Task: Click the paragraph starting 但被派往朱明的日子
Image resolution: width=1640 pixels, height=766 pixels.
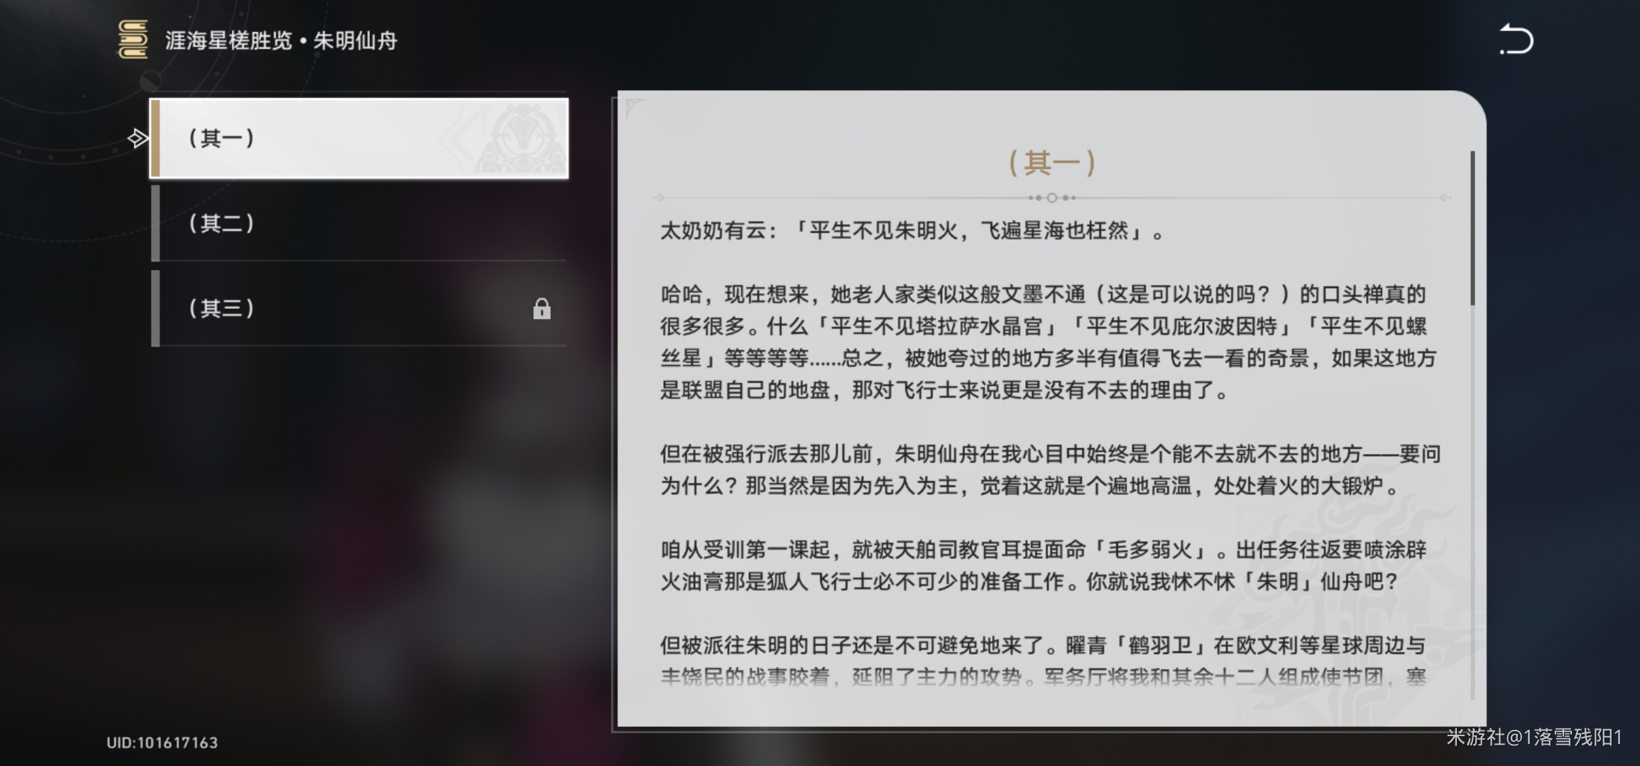Action: pyautogui.click(x=1044, y=661)
